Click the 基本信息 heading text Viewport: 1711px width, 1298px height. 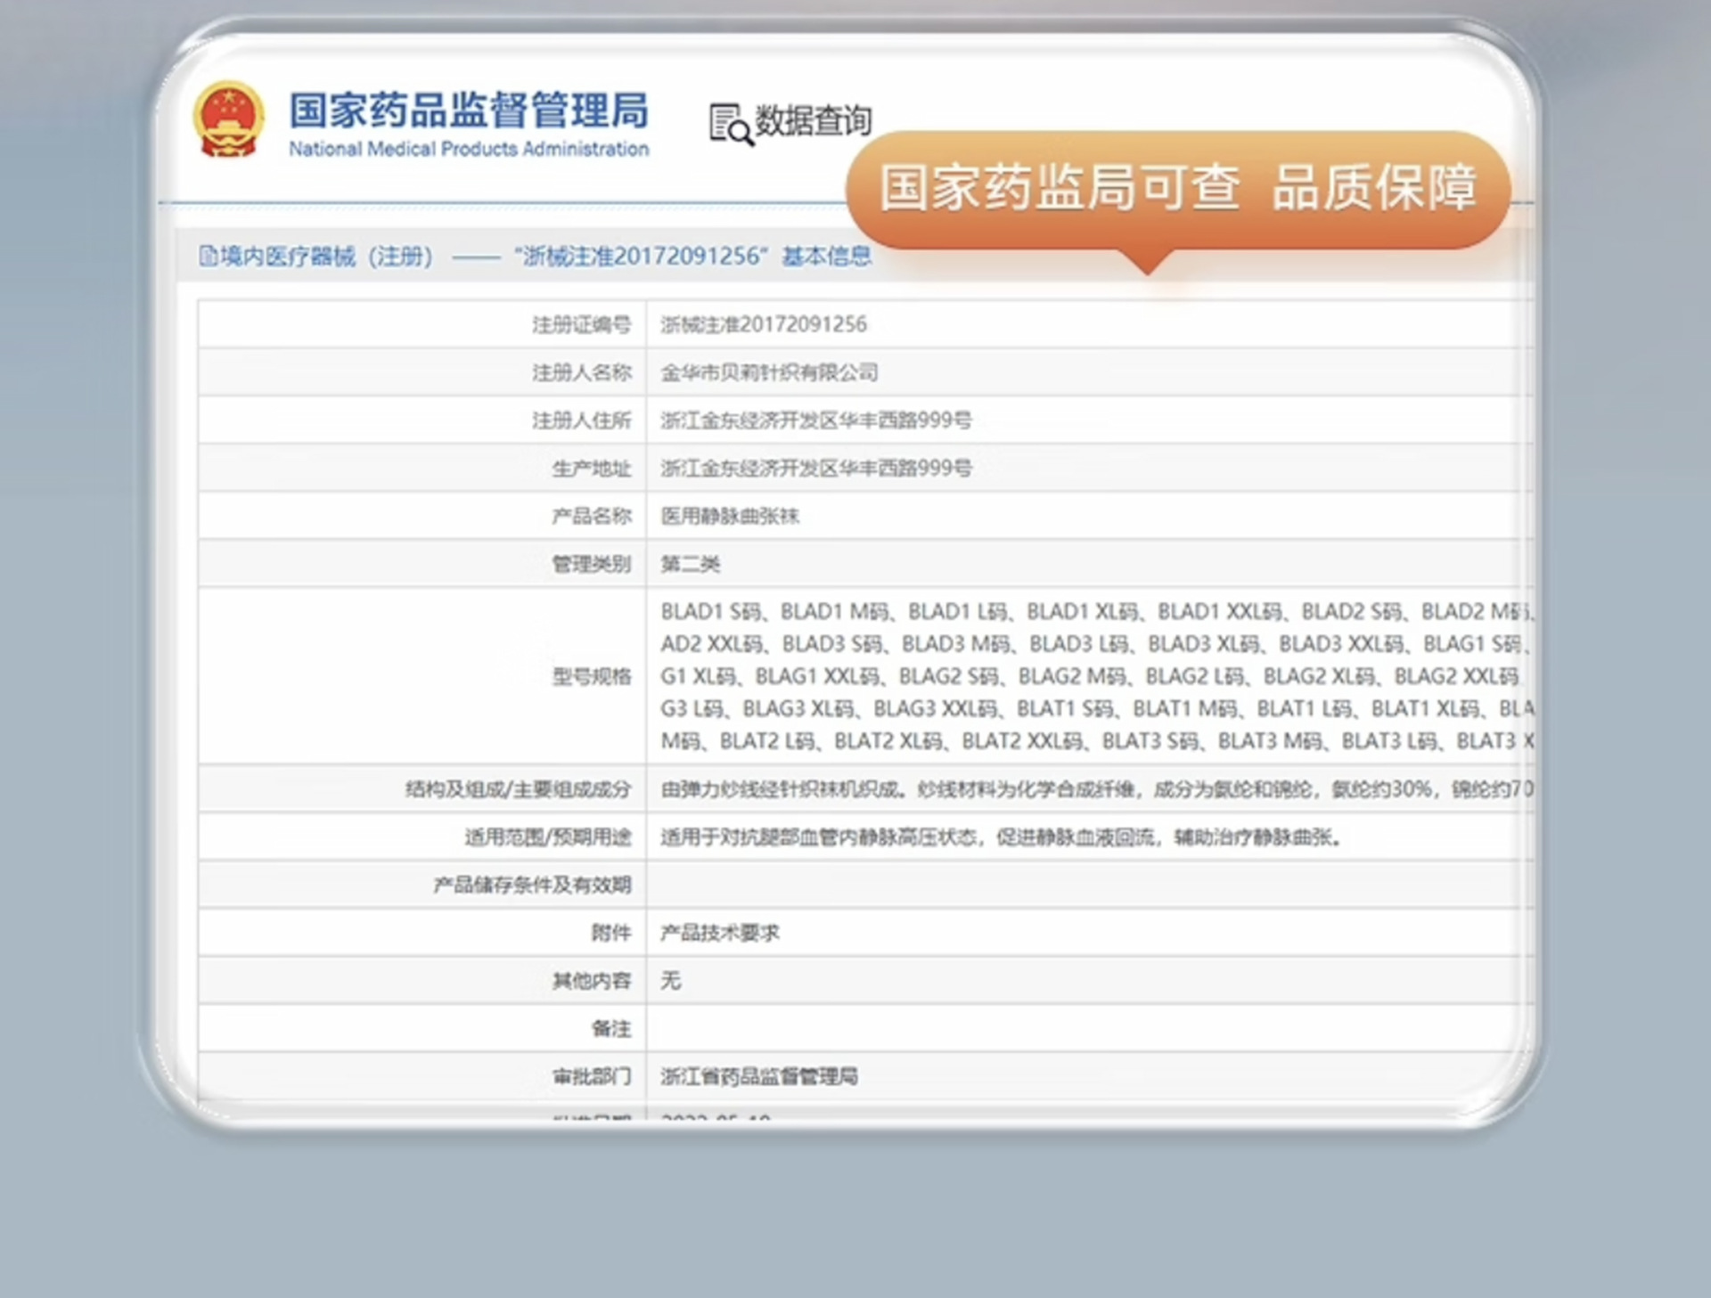826,257
